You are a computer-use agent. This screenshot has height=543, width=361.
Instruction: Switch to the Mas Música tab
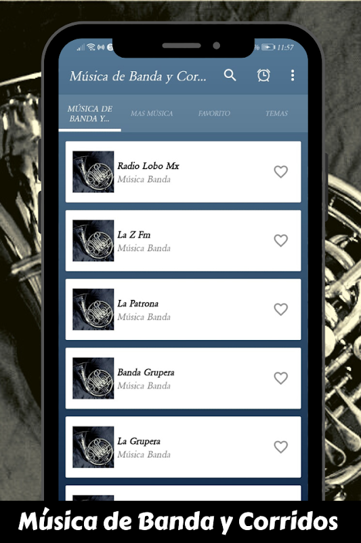[152, 113]
